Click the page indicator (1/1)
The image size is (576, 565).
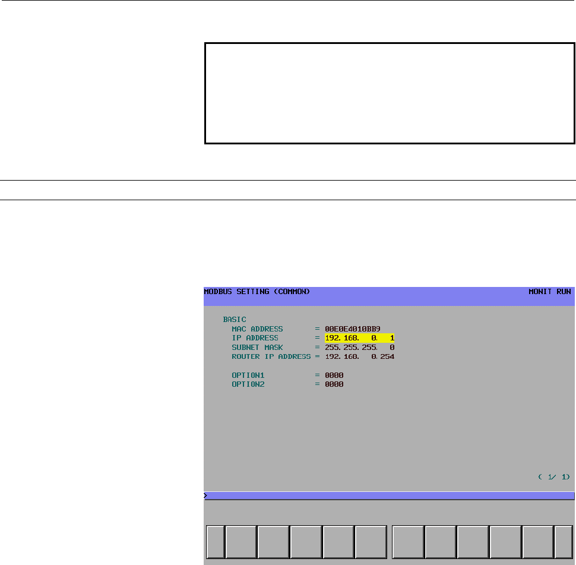[x=554, y=477]
